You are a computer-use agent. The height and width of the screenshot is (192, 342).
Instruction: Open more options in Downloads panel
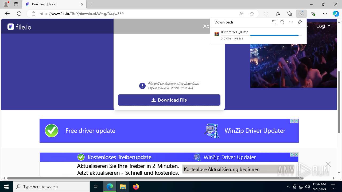291,22
